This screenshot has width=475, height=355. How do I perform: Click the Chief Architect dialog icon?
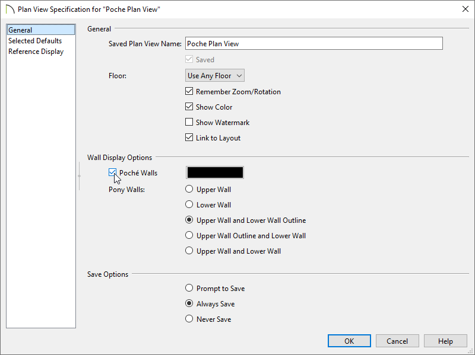click(x=9, y=9)
